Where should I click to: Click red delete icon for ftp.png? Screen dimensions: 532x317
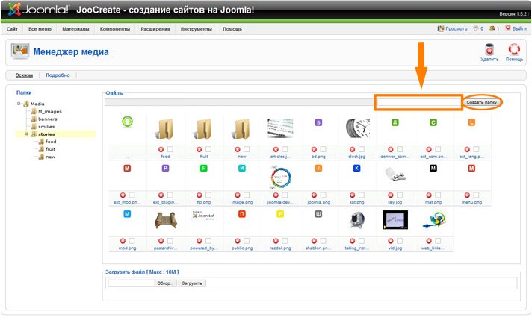(199, 195)
